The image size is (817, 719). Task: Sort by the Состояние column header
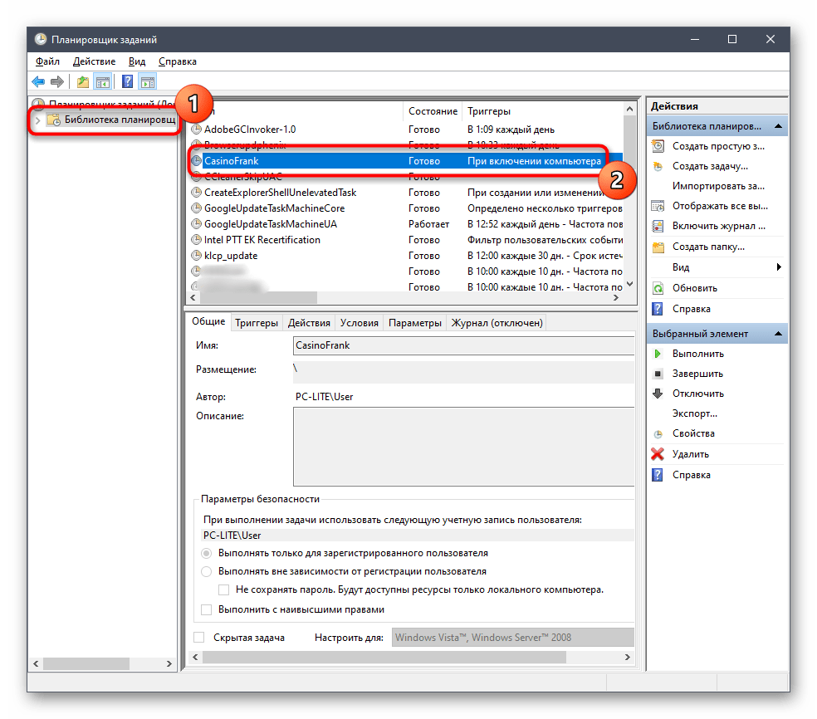click(x=433, y=111)
